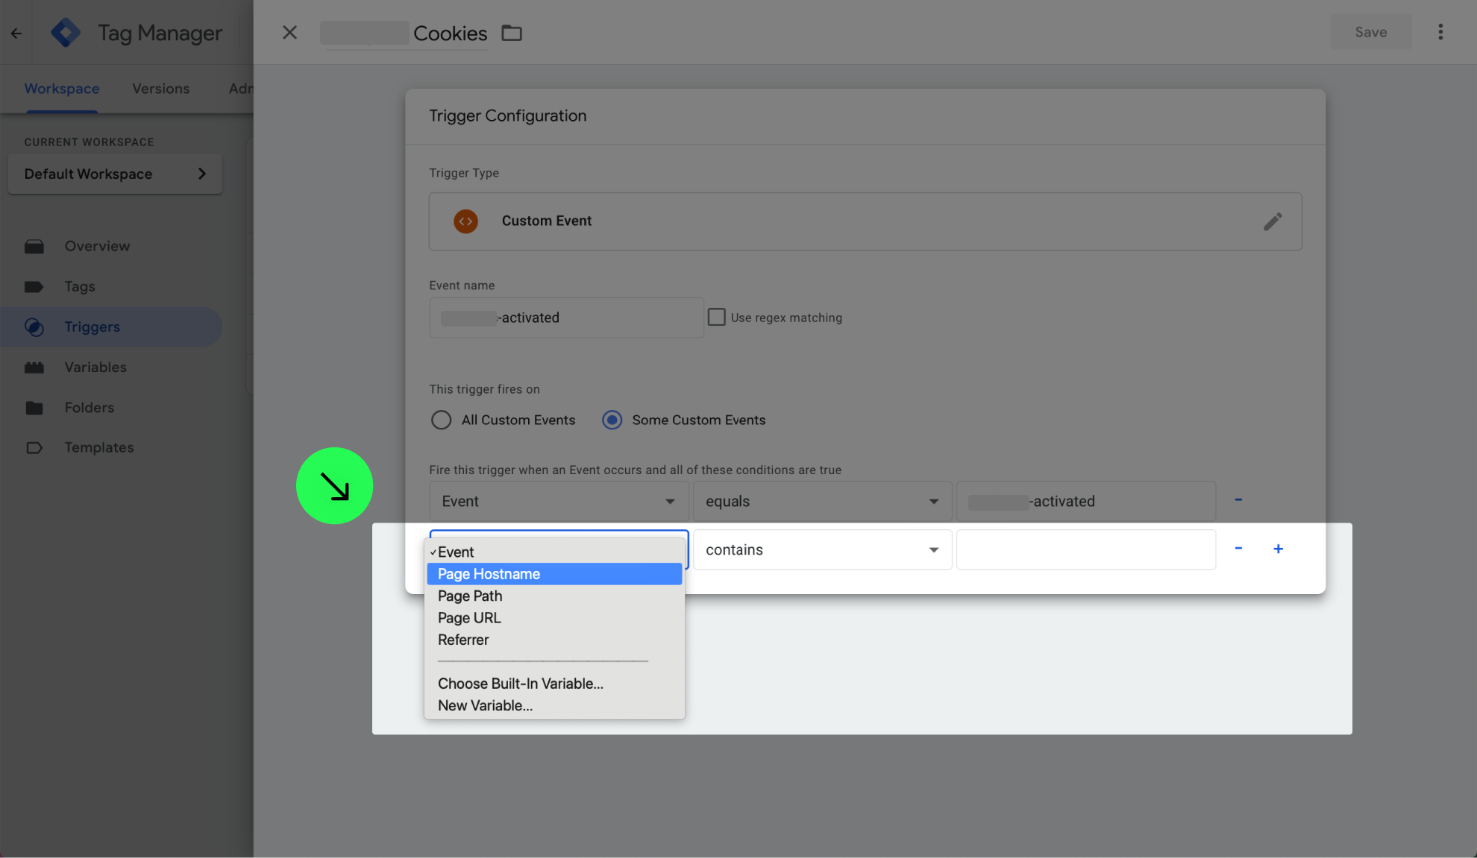The height and width of the screenshot is (858, 1477).
Task: Choose folder icon next to Cookies title
Action: (x=512, y=33)
